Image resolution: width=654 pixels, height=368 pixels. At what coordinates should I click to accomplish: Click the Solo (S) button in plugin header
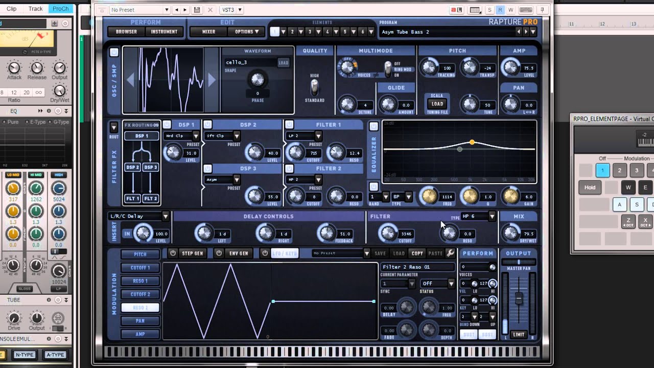[x=489, y=10]
